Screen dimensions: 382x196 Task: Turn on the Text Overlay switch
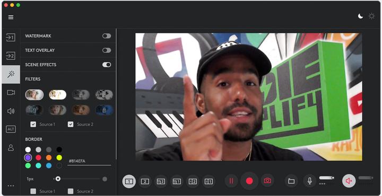[x=107, y=50]
